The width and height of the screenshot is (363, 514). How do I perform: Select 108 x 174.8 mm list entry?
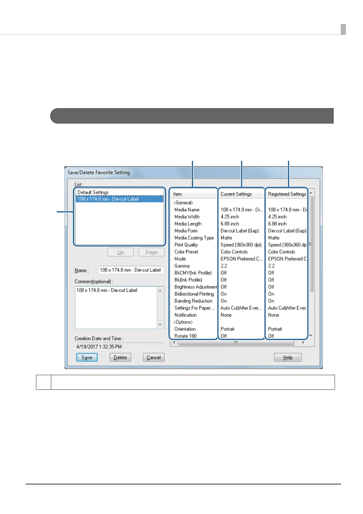[120, 199]
